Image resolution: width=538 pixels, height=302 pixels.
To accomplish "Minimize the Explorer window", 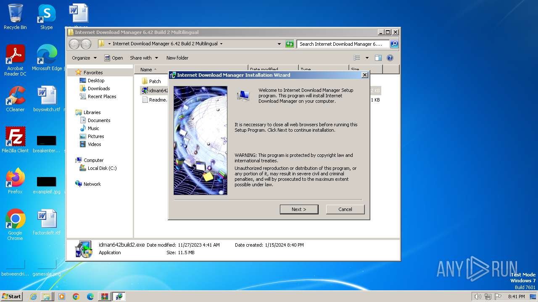I will click(x=381, y=32).
